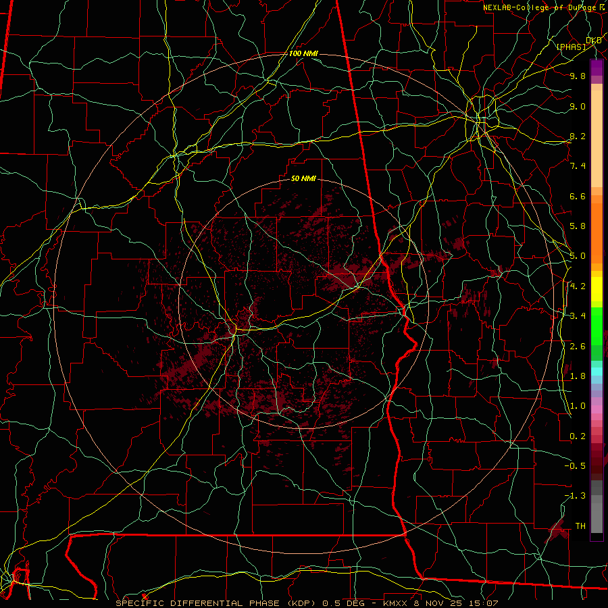This screenshot has height=608, width=608.
Task: Click the 5.0 value on the scale
Action: (x=578, y=256)
